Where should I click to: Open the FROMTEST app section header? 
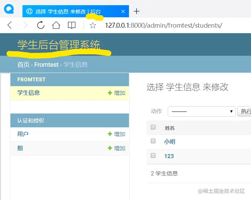pyautogui.click(x=31, y=80)
